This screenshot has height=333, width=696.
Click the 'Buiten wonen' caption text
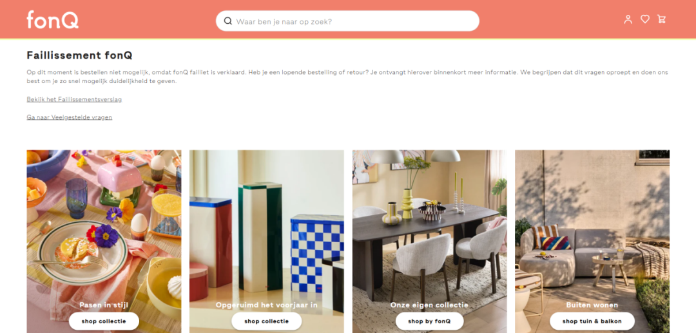(x=592, y=305)
